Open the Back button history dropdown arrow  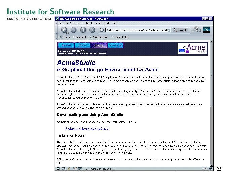pyautogui.click(x=68, y=33)
